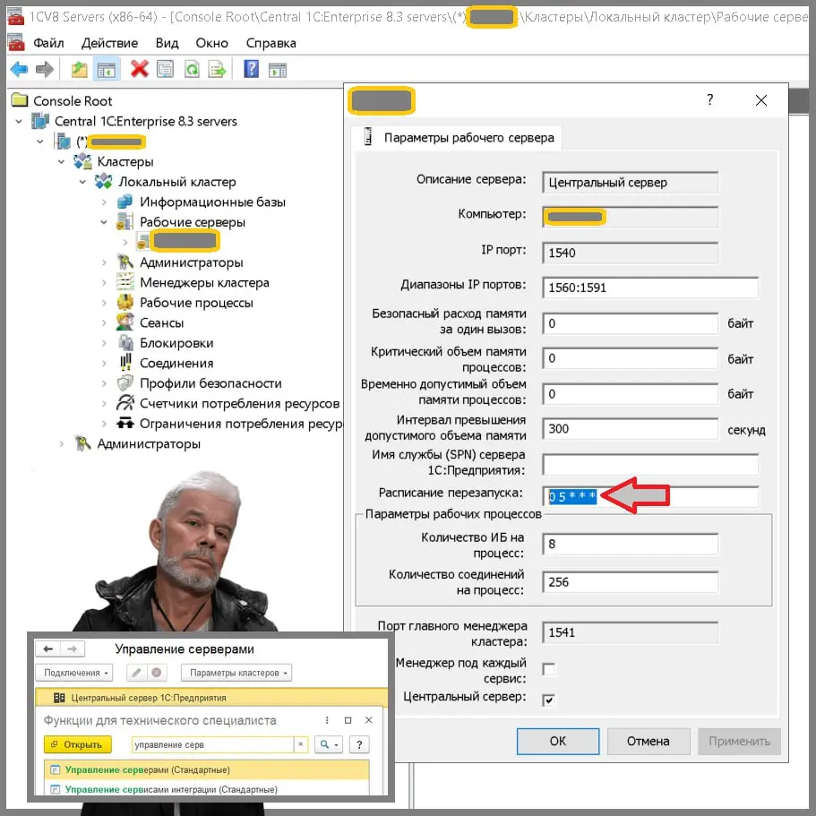Click the Console Root folder icon
Viewport: 816px width, 816px height.
pyautogui.click(x=20, y=100)
